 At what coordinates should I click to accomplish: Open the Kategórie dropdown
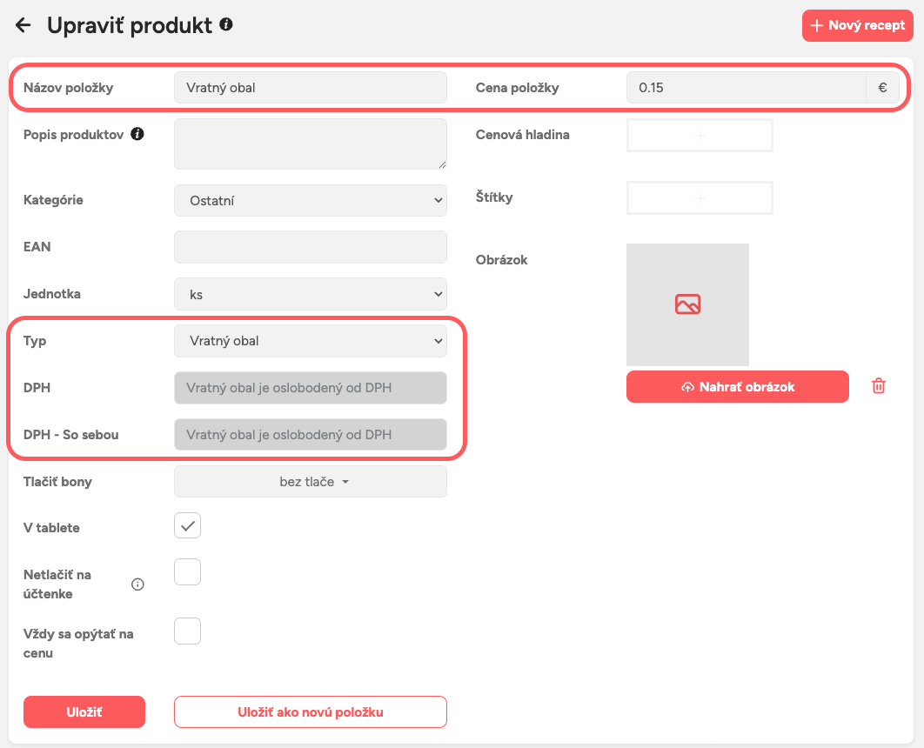(x=311, y=201)
